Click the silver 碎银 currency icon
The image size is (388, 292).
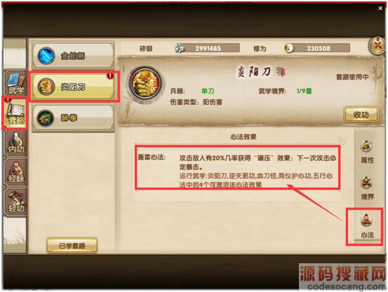click(180, 48)
